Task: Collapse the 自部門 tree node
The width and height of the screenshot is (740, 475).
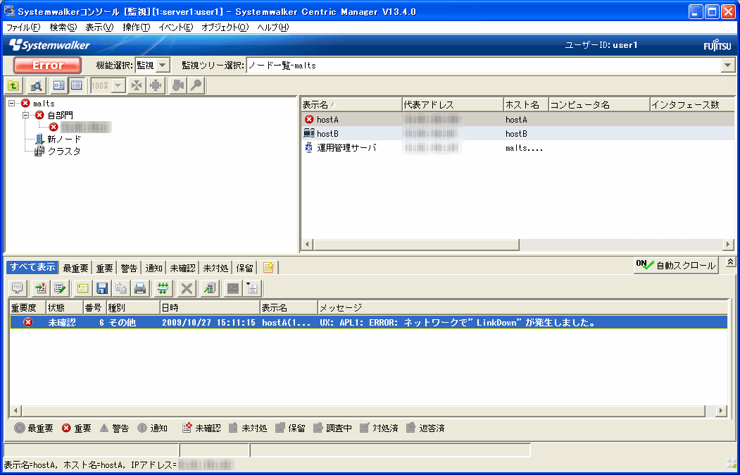Action: click(x=26, y=115)
